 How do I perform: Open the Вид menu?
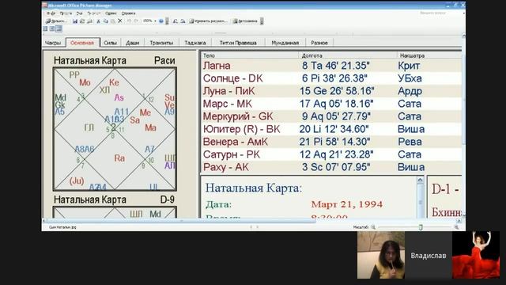point(79,13)
